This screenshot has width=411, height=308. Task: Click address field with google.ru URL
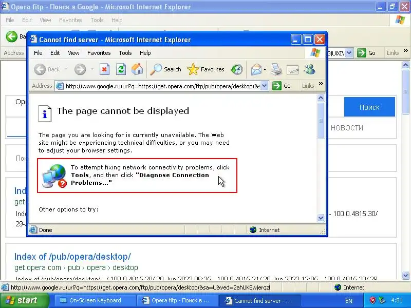pyautogui.click(x=162, y=86)
